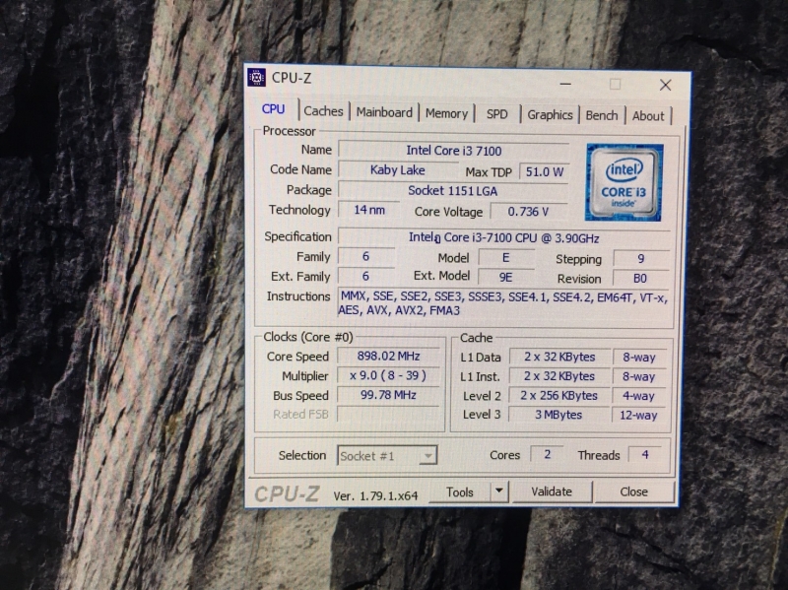Click the Model value 'E'
Screen dimensions: 788x590
[x=506, y=258]
